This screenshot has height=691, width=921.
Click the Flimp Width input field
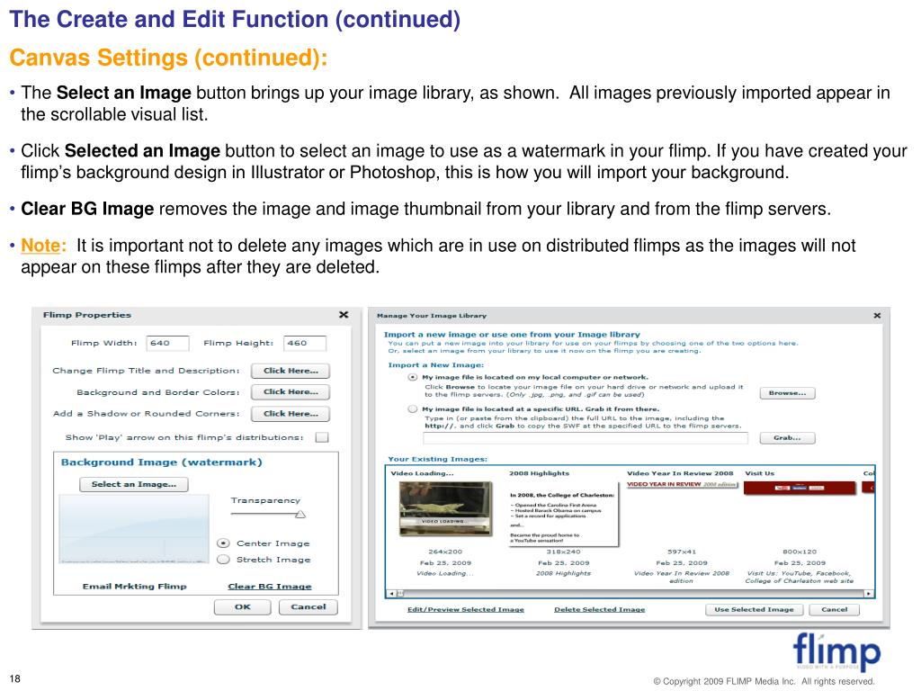click(x=167, y=343)
